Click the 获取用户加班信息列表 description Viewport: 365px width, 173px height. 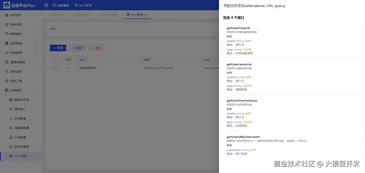(239, 105)
